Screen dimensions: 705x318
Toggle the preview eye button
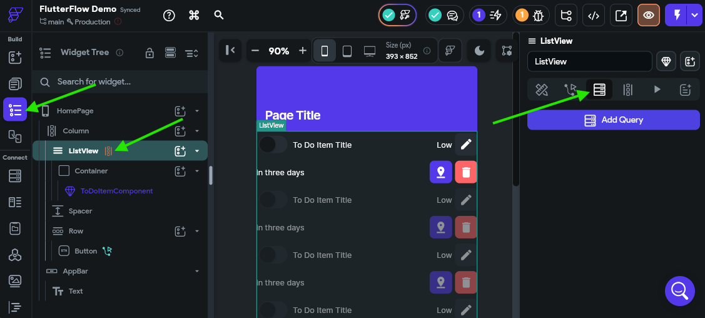(x=648, y=15)
